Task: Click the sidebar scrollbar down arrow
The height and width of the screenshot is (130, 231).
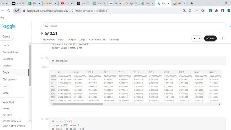Action: 30,121
